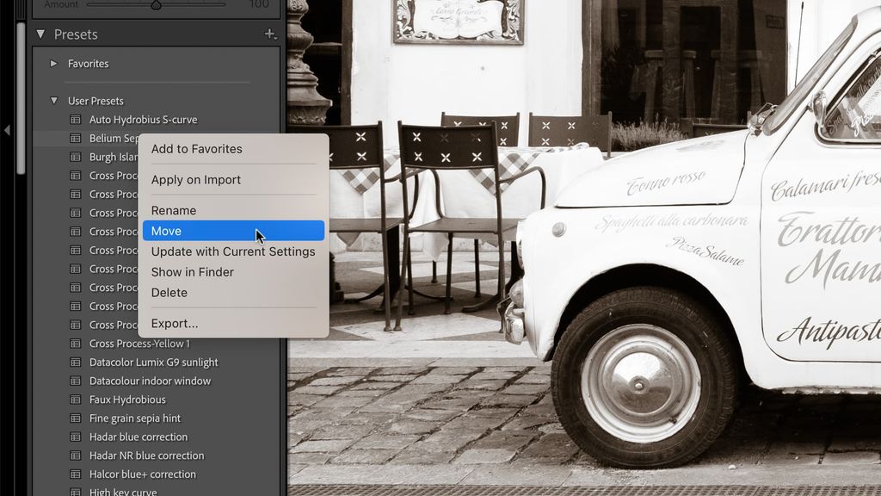Click the icon beside Hadar NR blue correction

click(x=76, y=456)
